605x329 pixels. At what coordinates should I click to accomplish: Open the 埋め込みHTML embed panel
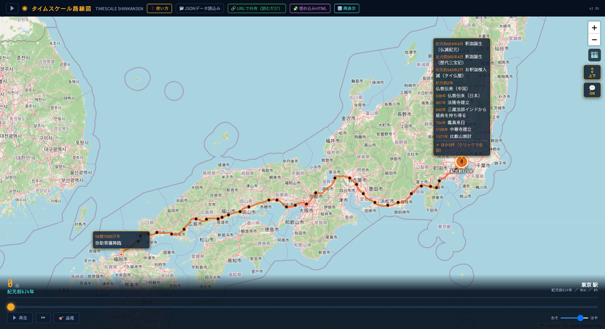[310, 9]
